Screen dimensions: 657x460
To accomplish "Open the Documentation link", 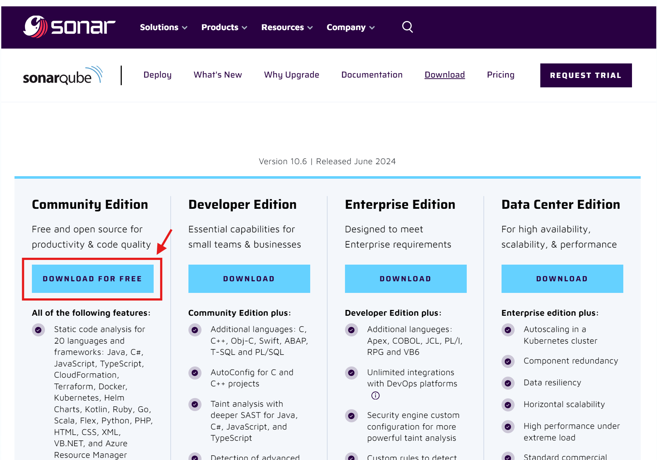I will (x=372, y=75).
